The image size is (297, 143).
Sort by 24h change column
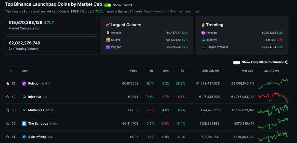pos(166,71)
